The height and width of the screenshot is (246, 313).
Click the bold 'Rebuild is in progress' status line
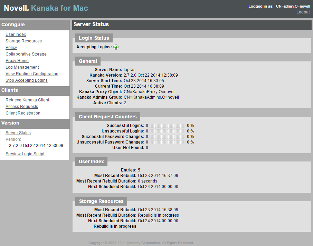point(115,226)
